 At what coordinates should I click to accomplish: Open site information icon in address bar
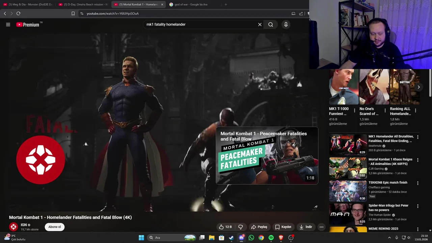point(82,13)
